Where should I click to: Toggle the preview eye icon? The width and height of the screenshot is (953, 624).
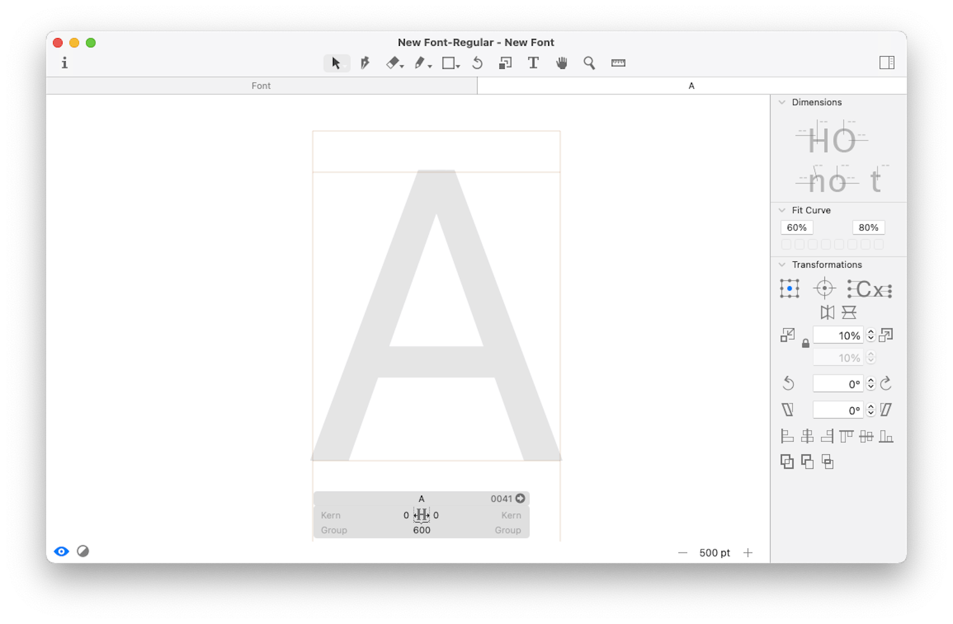pos(61,551)
